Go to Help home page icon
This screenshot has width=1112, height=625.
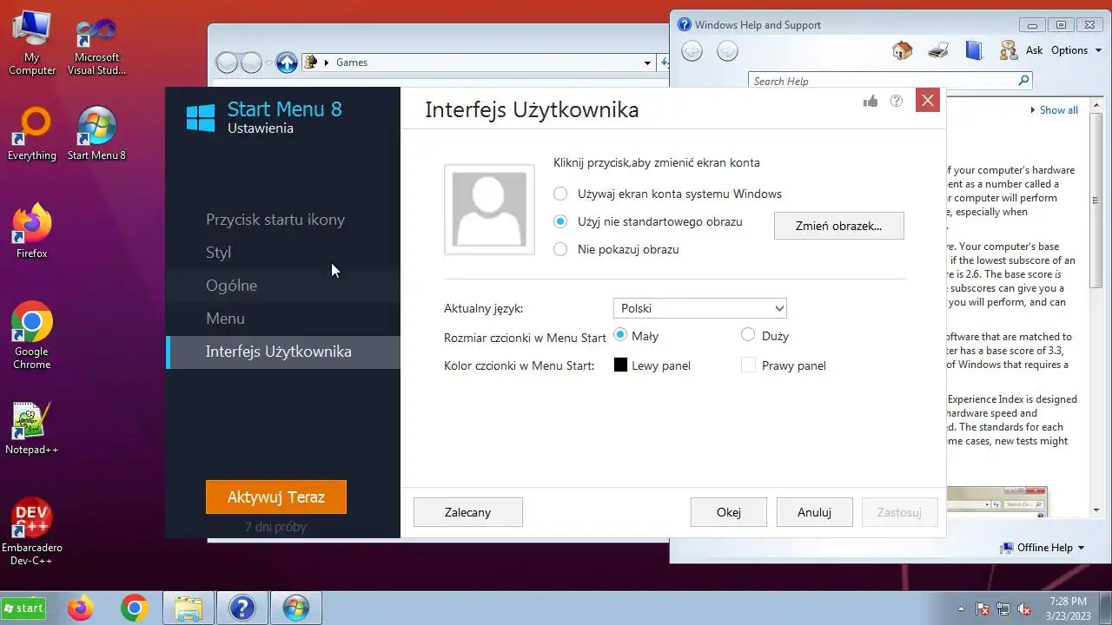(x=902, y=50)
